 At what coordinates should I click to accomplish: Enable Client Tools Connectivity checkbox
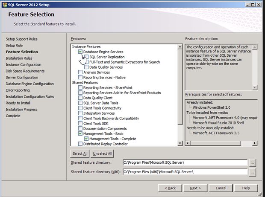(x=80, y=108)
